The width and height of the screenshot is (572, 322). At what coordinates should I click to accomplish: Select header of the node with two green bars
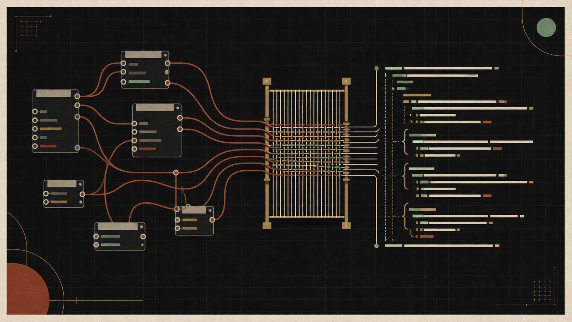coord(118,226)
